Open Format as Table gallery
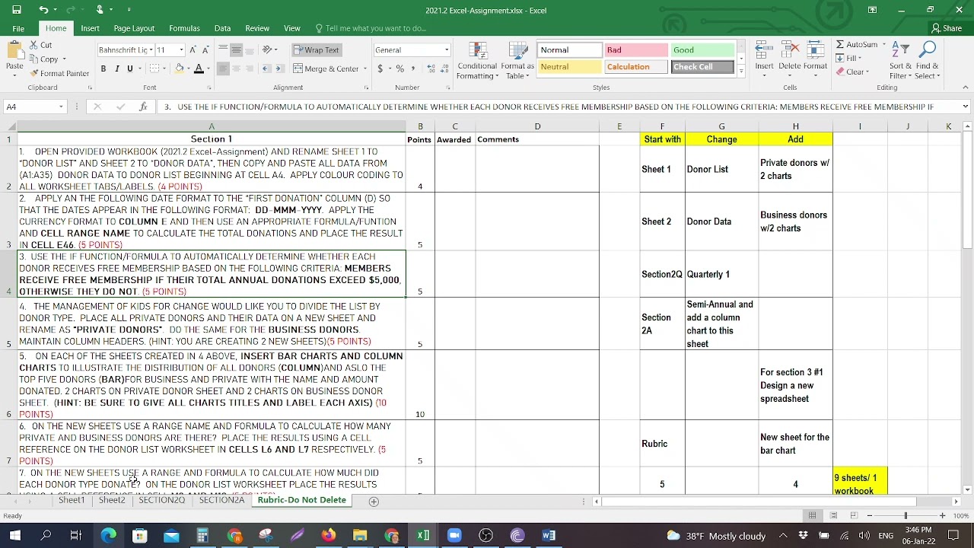 click(517, 61)
